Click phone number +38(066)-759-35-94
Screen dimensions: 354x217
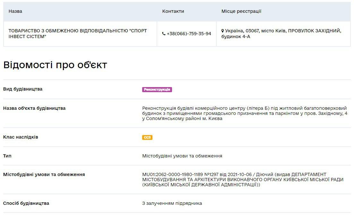click(189, 34)
